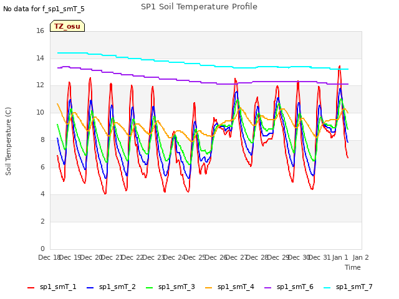Click the purple sp1_smT_6 legend swatch
399x299 pixels.
click(267, 288)
